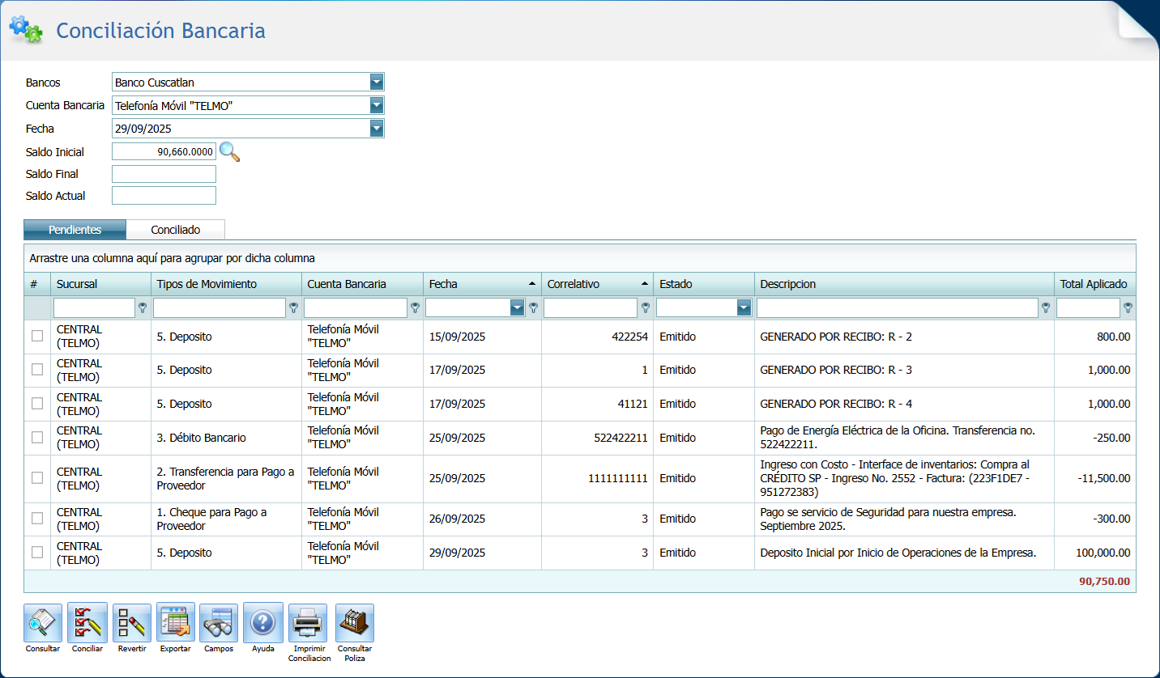
Task: Click the Imprimir Conciliacion printer icon
Action: tap(308, 622)
